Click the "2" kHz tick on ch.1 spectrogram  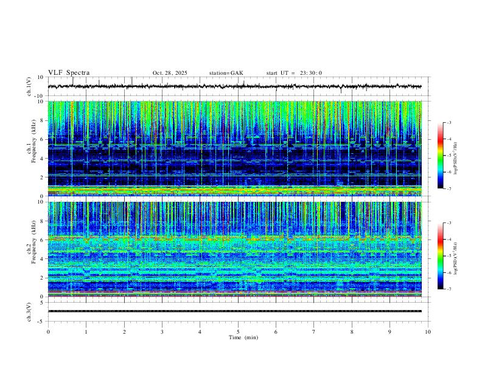pos(42,177)
